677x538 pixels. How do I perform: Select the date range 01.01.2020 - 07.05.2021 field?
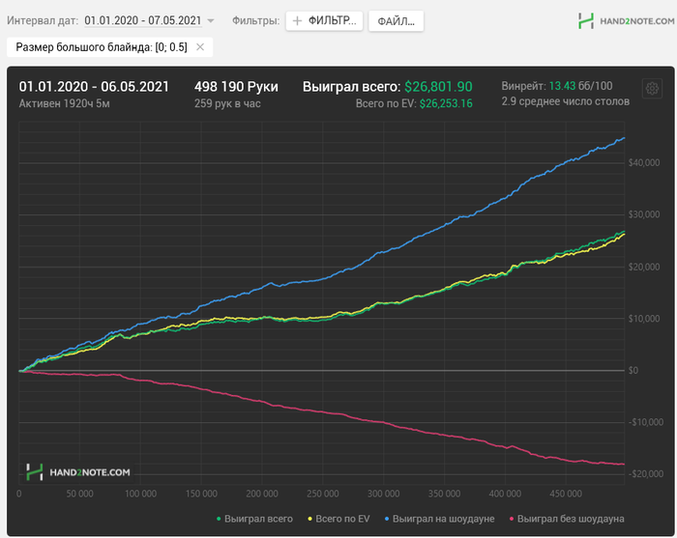(143, 20)
